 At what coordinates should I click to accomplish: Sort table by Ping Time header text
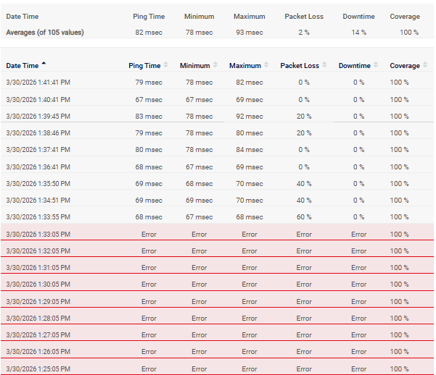[x=144, y=66]
